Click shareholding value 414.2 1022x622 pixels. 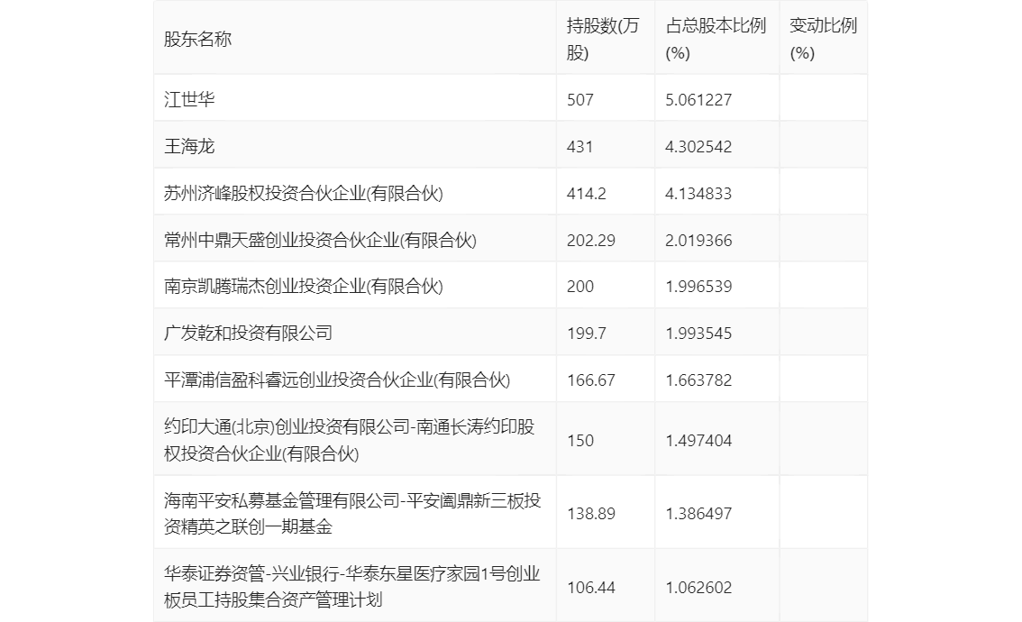tap(587, 194)
